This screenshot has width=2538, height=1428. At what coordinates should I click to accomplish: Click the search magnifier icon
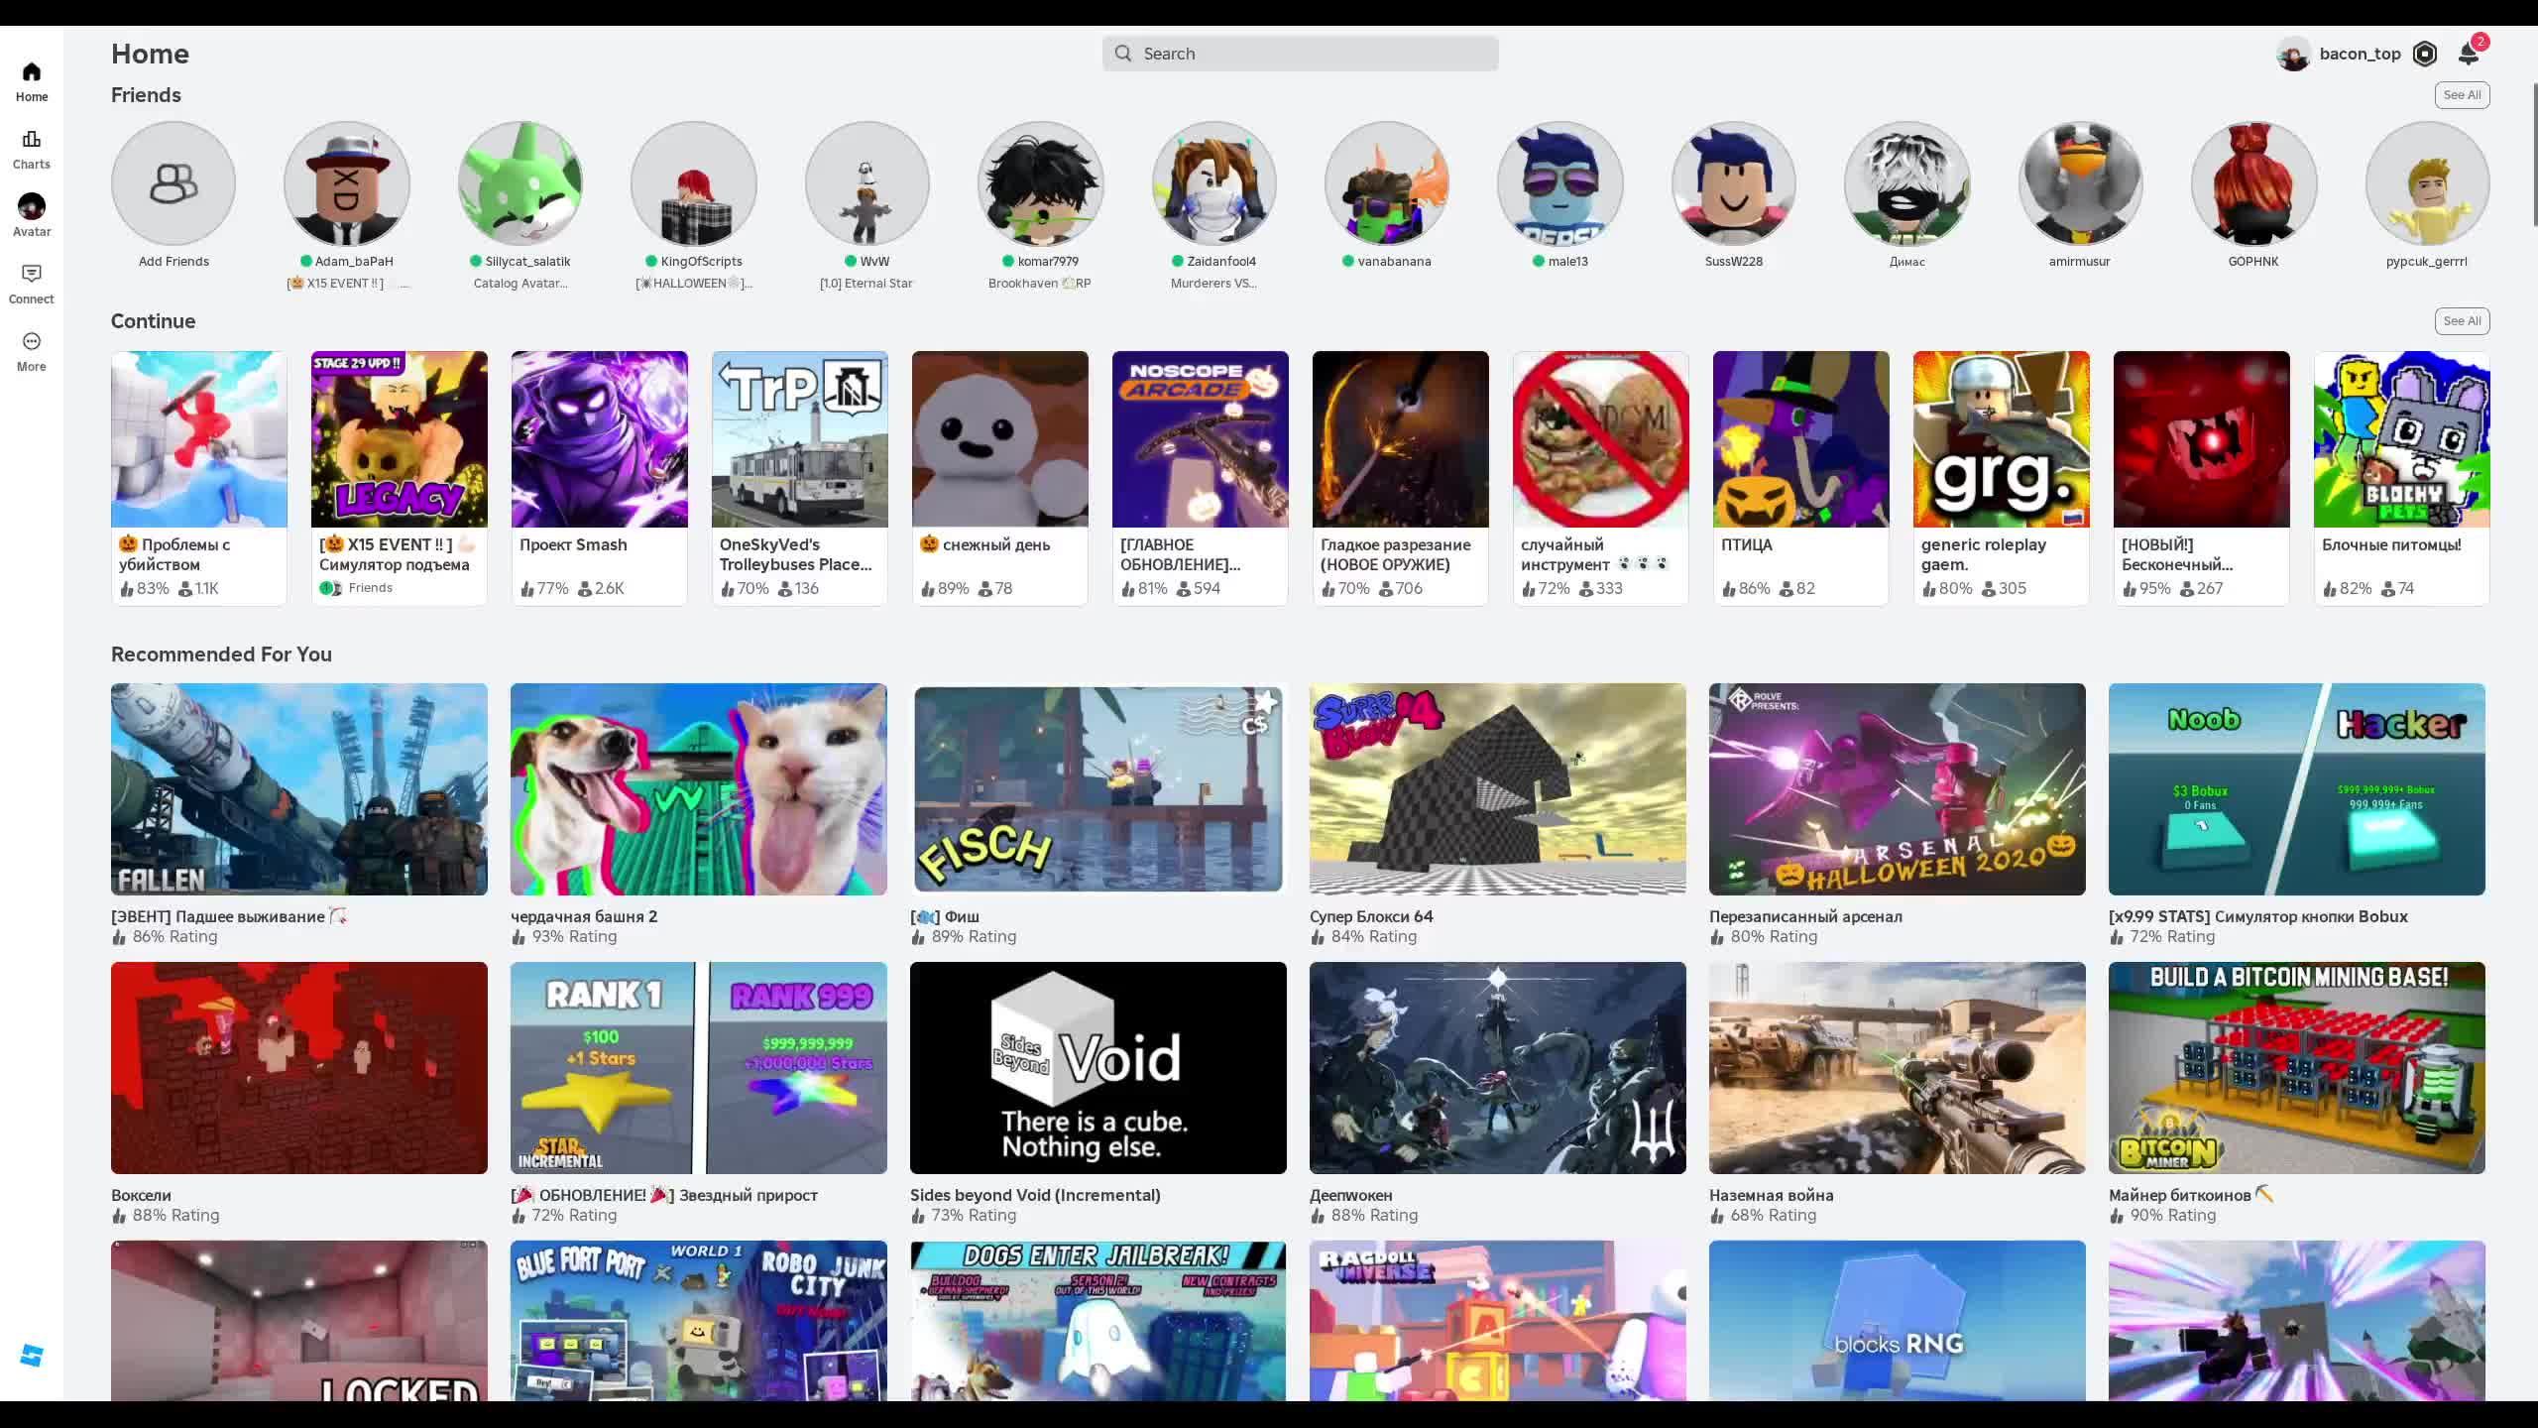pyautogui.click(x=1123, y=54)
